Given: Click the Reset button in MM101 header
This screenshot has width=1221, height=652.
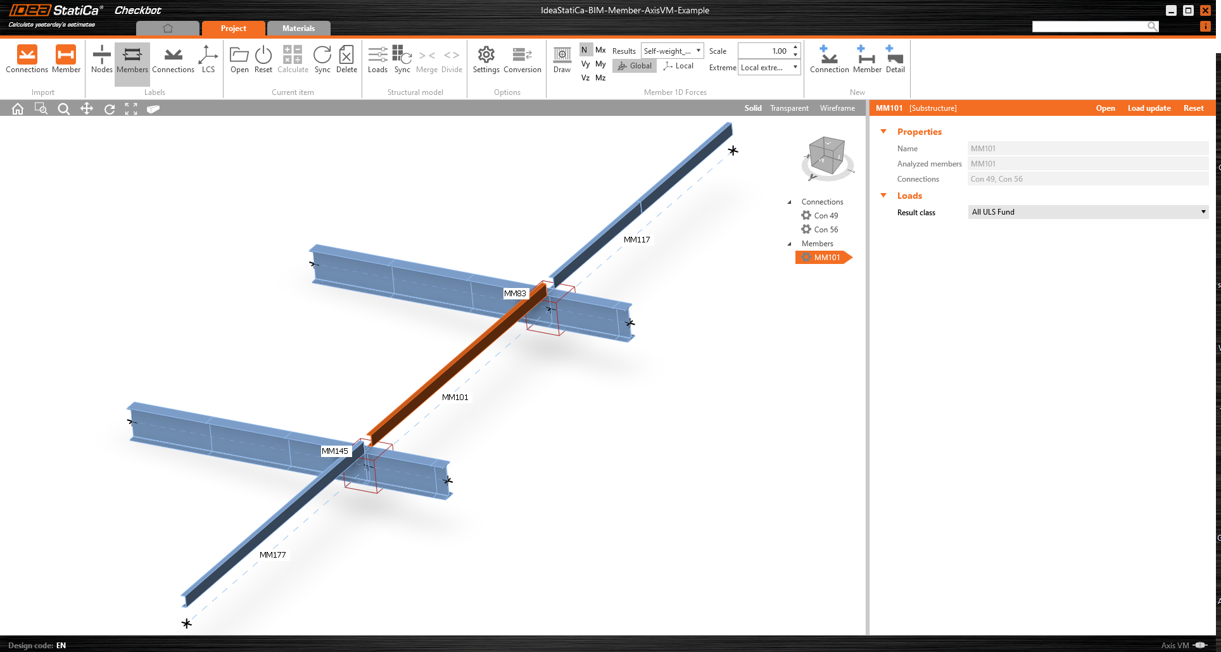Looking at the screenshot, I should [x=1193, y=108].
